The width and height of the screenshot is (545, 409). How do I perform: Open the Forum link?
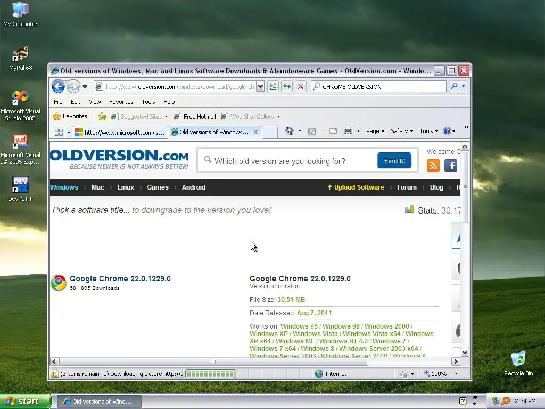pos(407,187)
